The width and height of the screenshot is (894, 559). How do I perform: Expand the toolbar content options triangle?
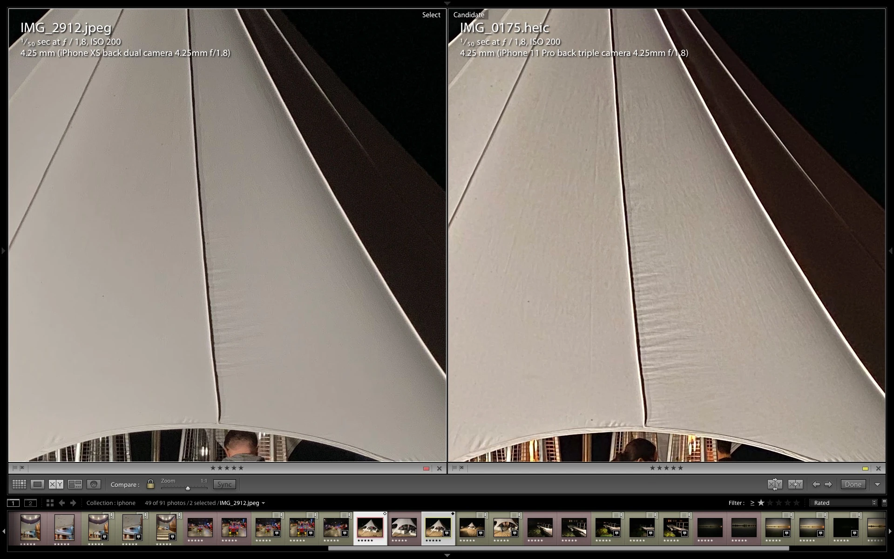[877, 484]
